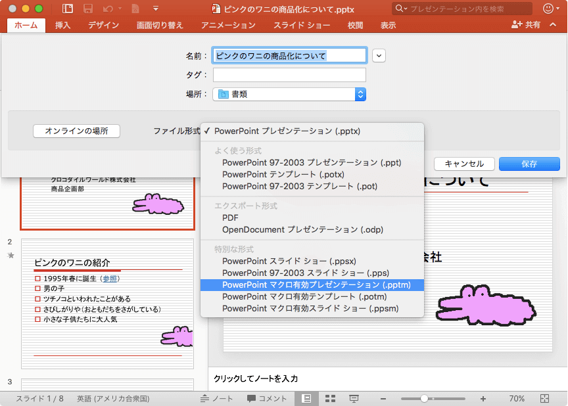This screenshot has width=568, height=406.
Task: Click the オンラインの場所 button
Action: pyautogui.click(x=76, y=131)
